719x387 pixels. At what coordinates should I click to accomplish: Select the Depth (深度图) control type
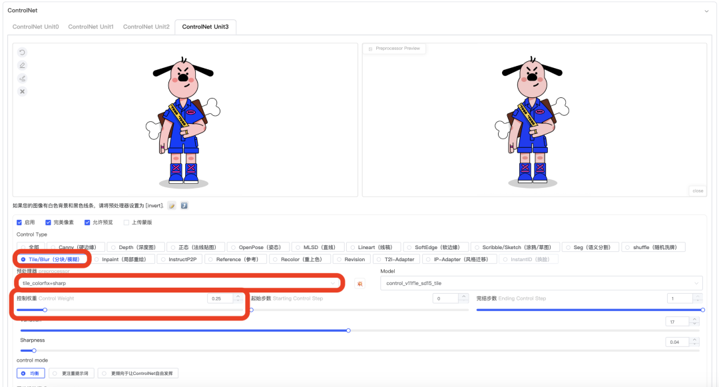coord(136,247)
